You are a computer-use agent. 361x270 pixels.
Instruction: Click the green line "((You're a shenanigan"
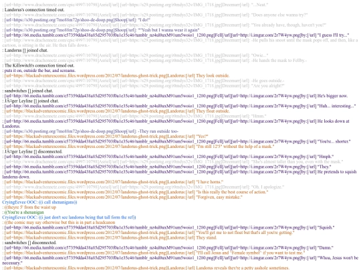pos(24,212)
